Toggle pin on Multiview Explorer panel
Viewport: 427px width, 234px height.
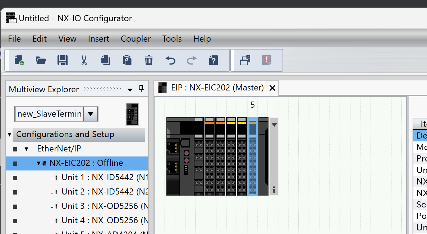click(141, 89)
